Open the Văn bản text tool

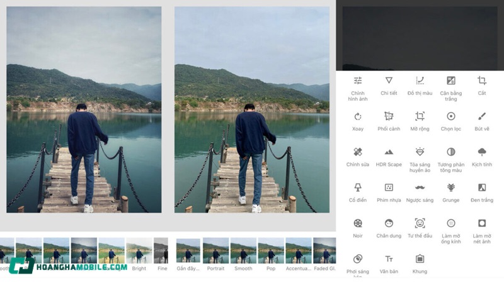click(x=389, y=264)
